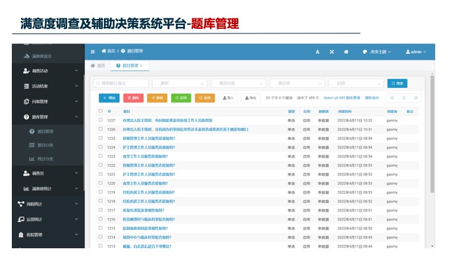Click the font size 'A' icon
Image resolution: width=474 pixels, height=266 pixels.
[x=317, y=52]
